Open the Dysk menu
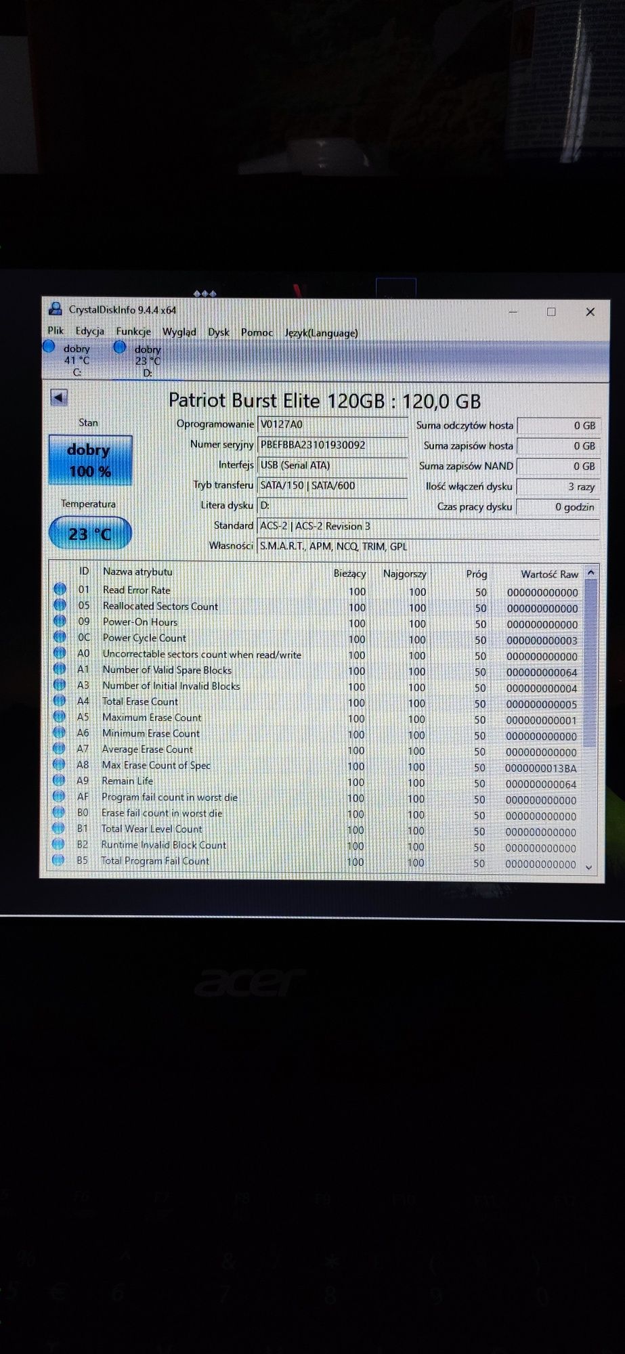This screenshot has width=625, height=1354. pos(219,332)
